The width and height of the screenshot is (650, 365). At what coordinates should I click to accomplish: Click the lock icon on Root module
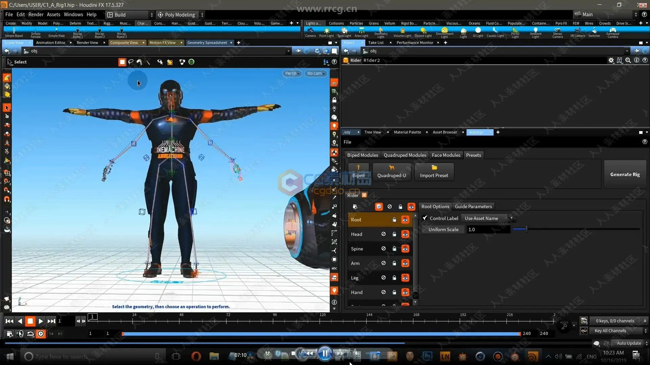pos(394,220)
